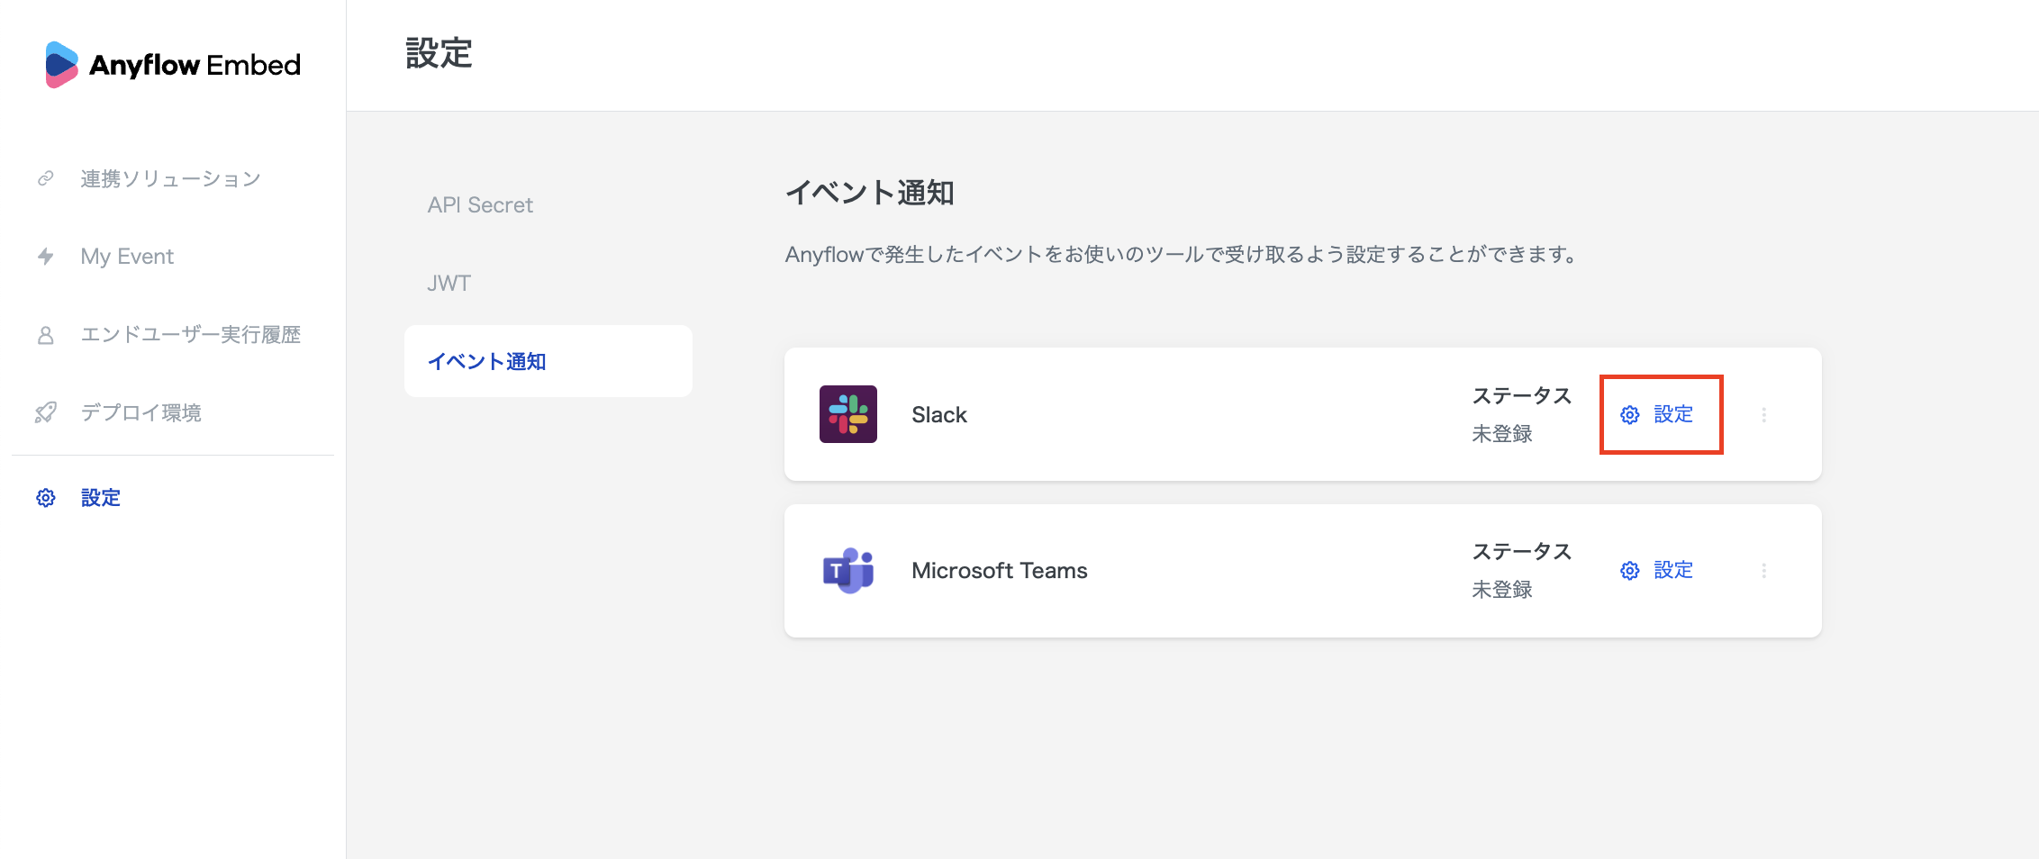Open 連携ソリューション in the sidebar
This screenshot has height=859, width=2039.
tap(170, 178)
